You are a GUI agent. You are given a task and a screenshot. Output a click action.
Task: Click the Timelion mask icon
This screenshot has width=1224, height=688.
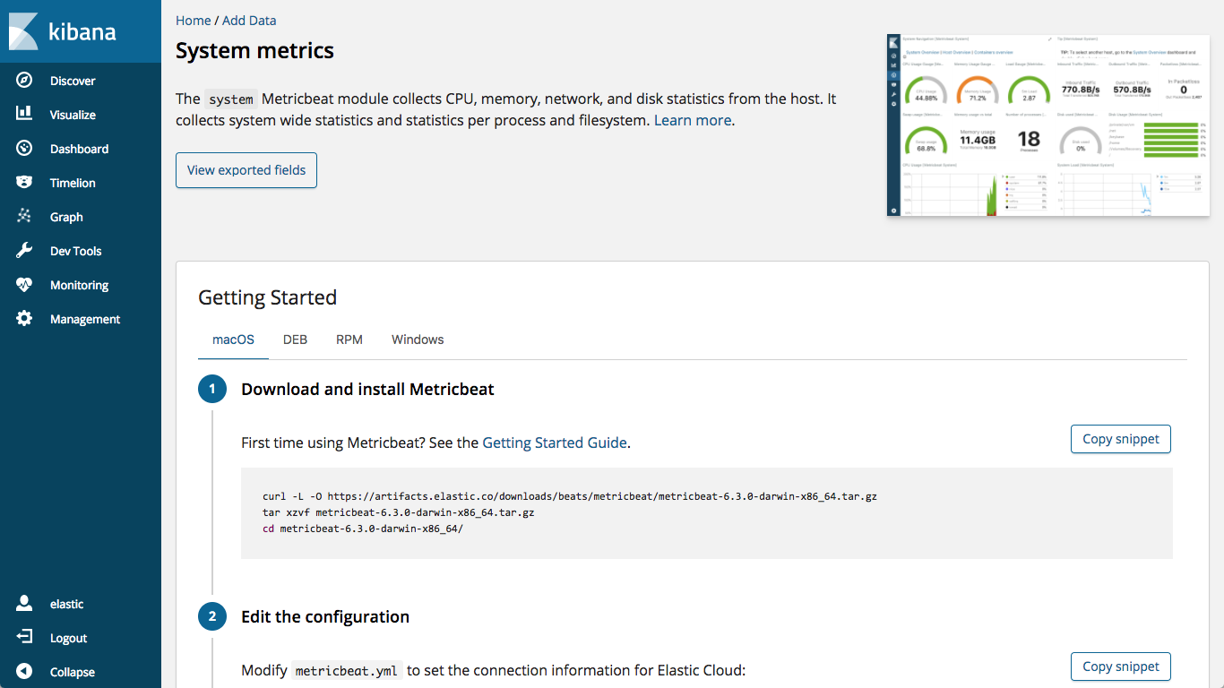[x=24, y=183]
